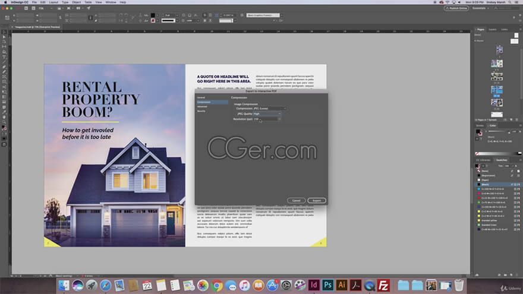Select the [Black] swatch row
Screen dimensions: 523x294
497,184
